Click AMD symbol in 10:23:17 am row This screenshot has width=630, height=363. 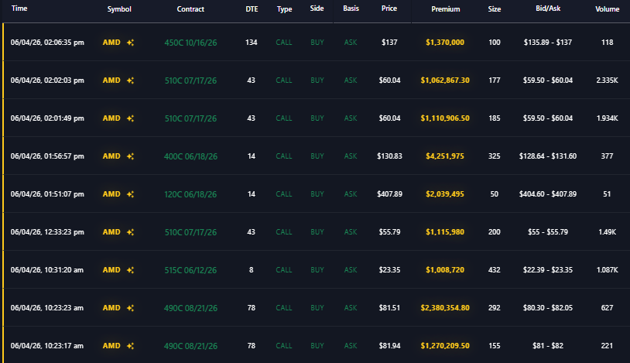coord(111,346)
